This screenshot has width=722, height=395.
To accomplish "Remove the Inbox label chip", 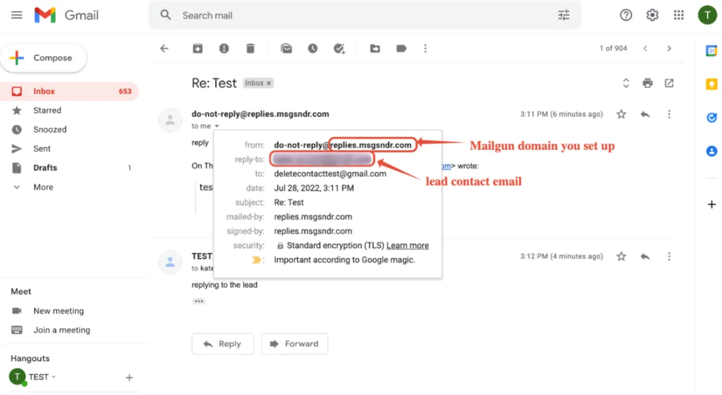I will (x=269, y=83).
